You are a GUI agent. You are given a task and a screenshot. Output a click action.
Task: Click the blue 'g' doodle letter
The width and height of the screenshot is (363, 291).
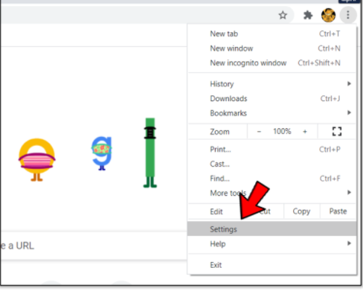(x=102, y=153)
